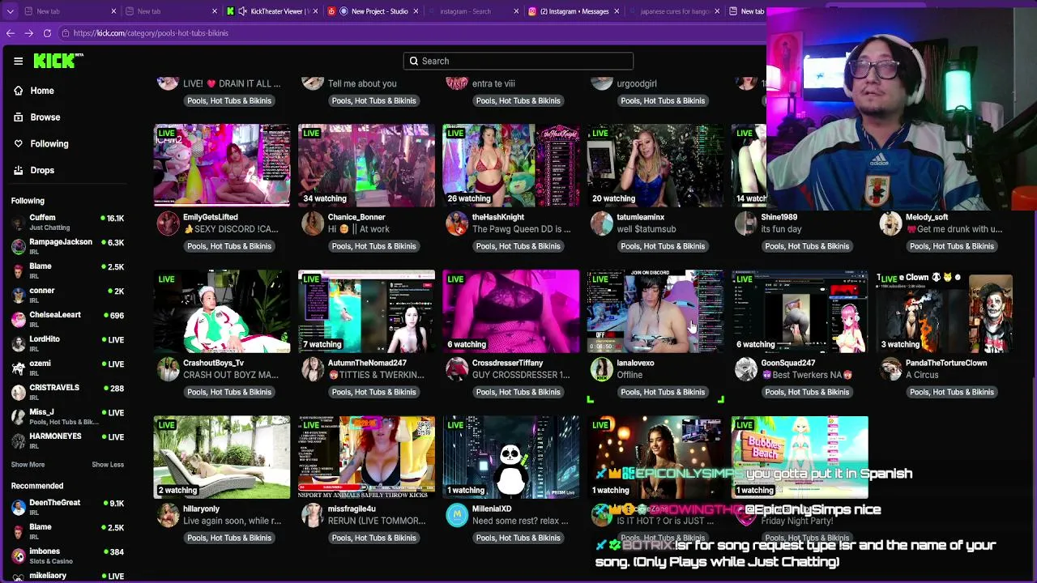Viewport: 1037px width, 583px height.
Task: Open Miss_J in the Following list
Action: click(x=68, y=417)
